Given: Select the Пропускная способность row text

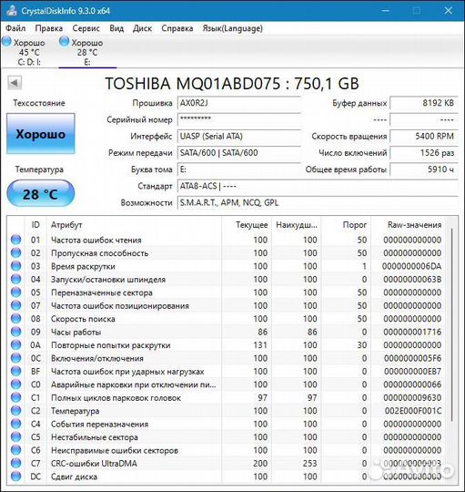Looking at the screenshot, I should 100,253.
